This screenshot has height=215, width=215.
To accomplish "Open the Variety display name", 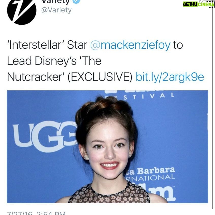I will click(x=56, y=2).
